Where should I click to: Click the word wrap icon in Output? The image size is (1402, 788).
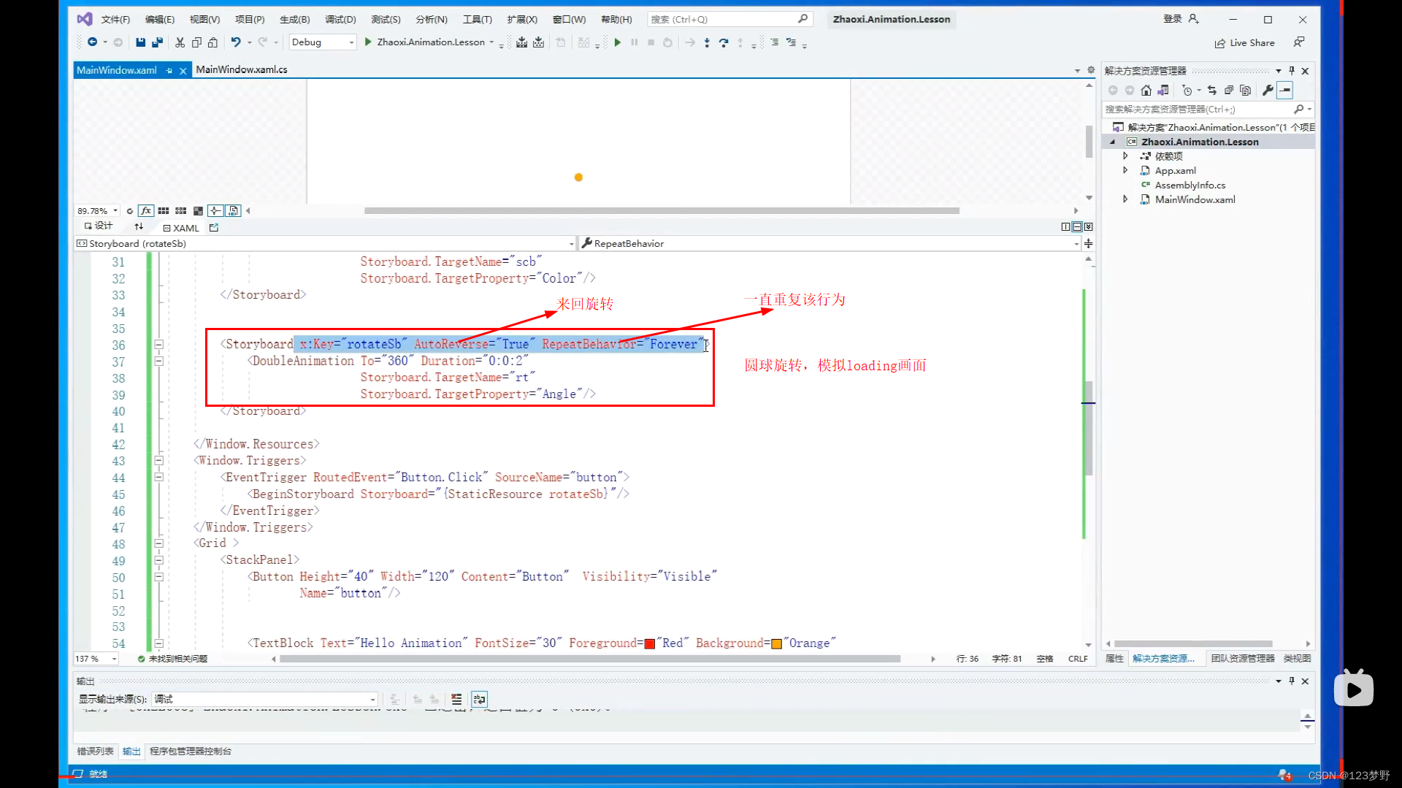[479, 699]
